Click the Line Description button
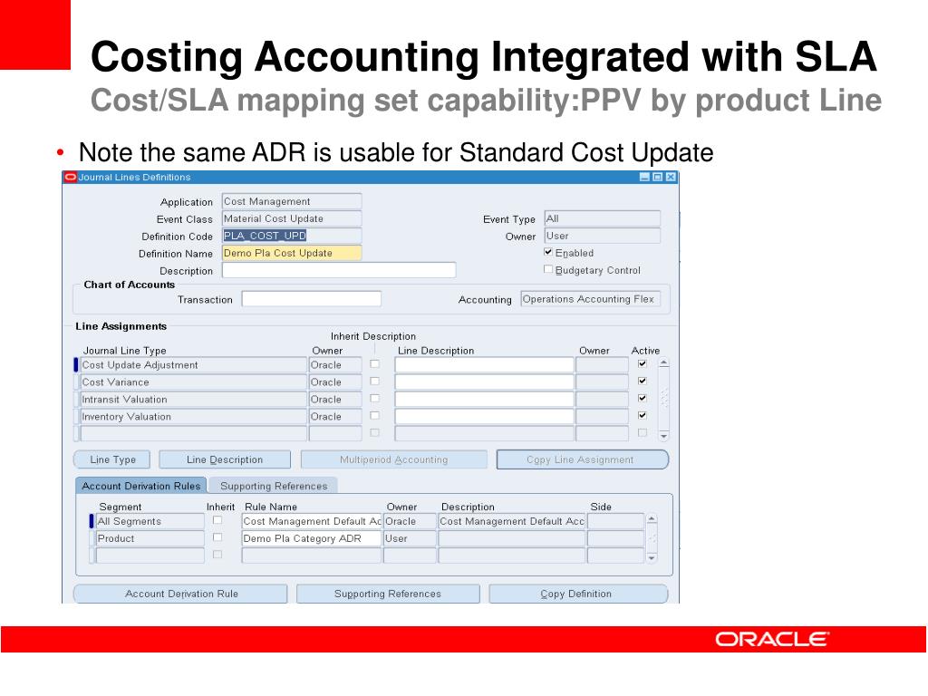Screen dimensions: 928x696 pos(225,459)
